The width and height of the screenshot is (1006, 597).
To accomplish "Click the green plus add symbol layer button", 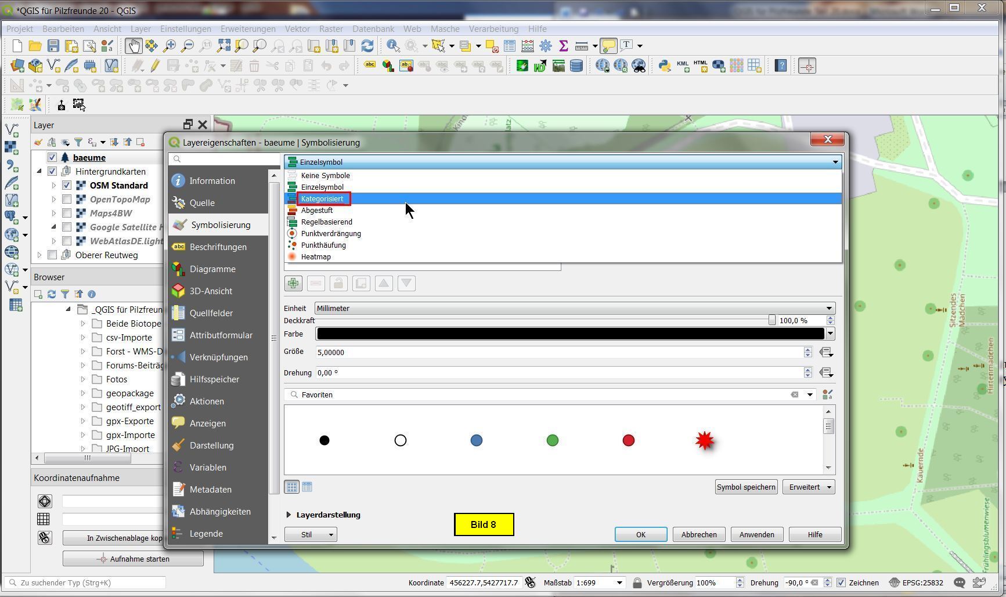I will pos(293,283).
